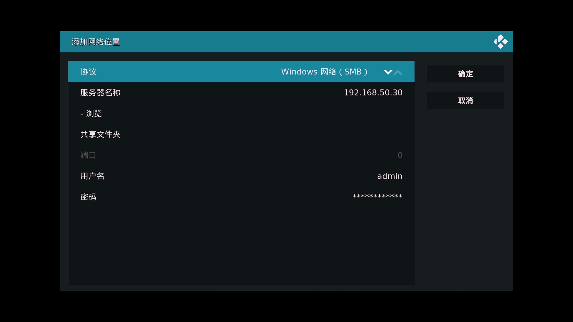Viewport: 573px width, 322px height.
Task: Click the 浏览 label to browse shares
Action: (94, 113)
